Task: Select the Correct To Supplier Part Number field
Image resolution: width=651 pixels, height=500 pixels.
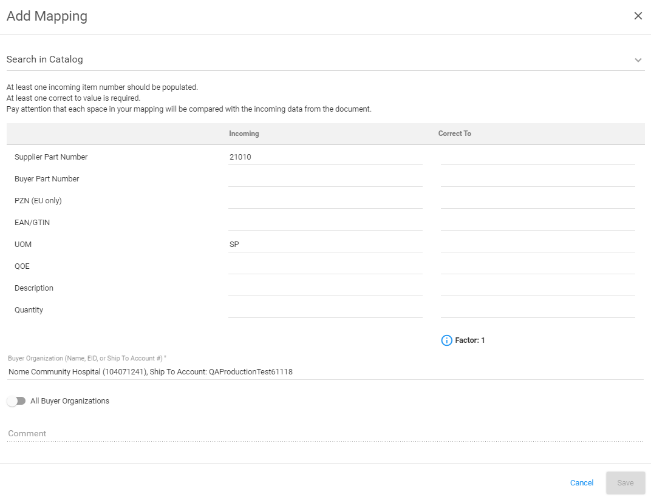Action: point(537,157)
